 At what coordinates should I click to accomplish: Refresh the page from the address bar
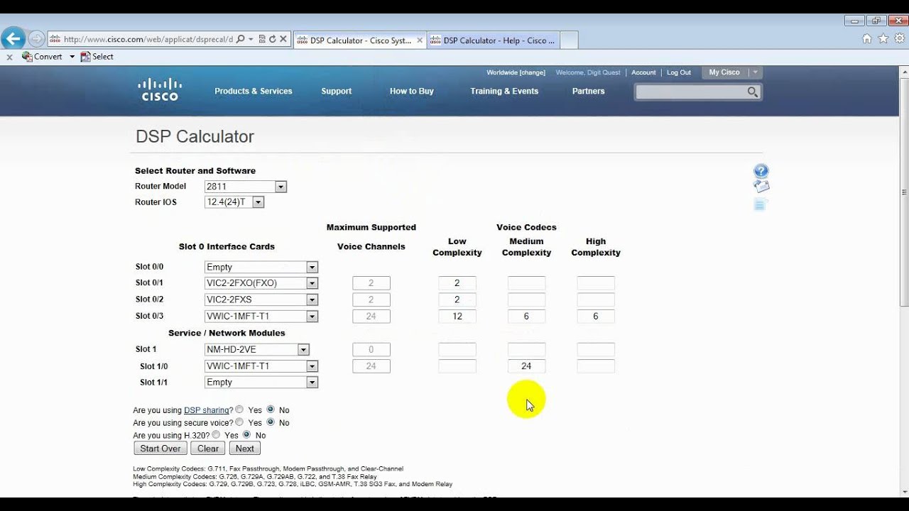click(x=273, y=40)
